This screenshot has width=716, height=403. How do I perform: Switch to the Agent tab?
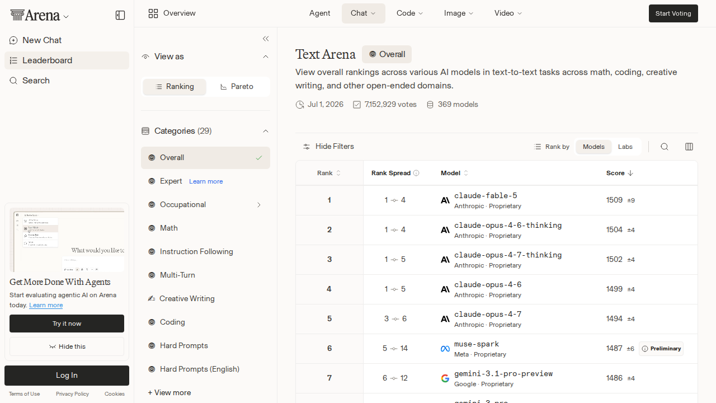(319, 13)
